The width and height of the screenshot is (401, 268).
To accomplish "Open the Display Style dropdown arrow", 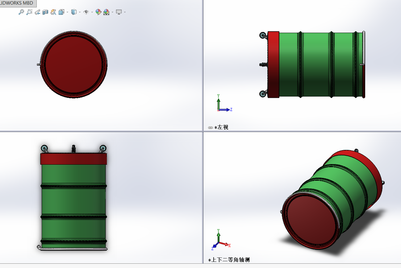I will point(80,12).
